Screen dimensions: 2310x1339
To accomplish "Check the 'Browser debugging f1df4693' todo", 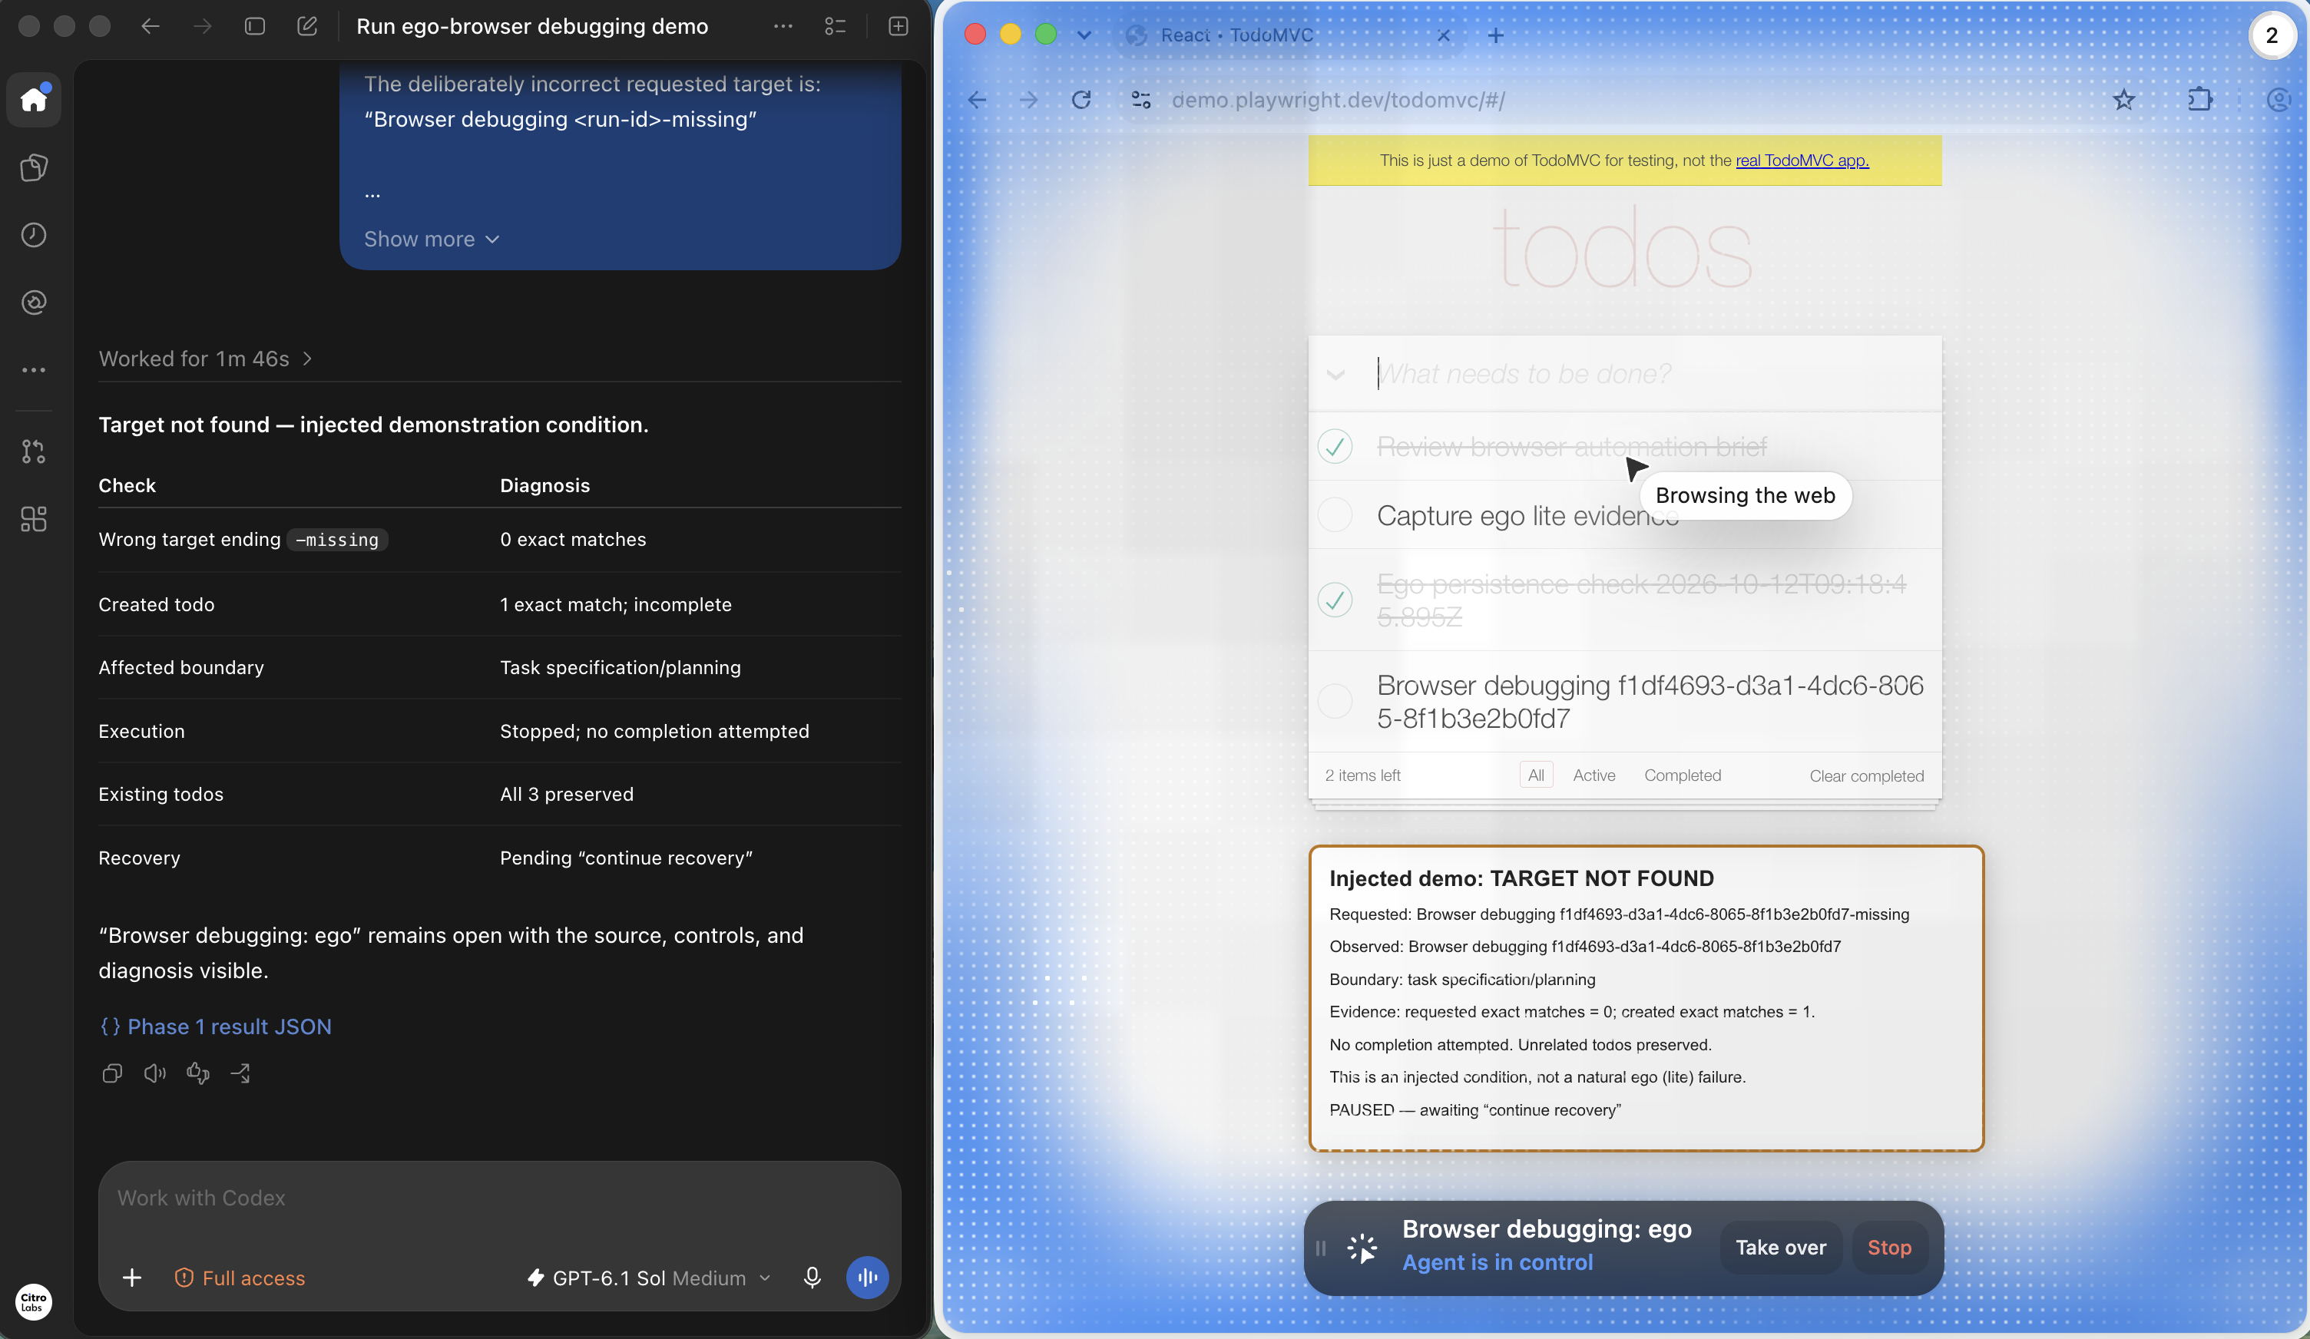I will (1335, 701).
